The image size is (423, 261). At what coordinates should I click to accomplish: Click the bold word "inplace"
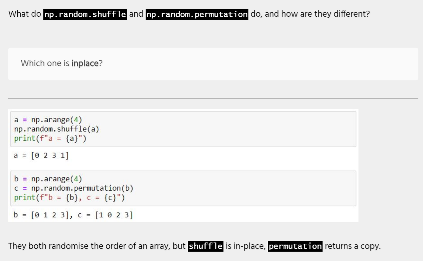tap(85, 63)
